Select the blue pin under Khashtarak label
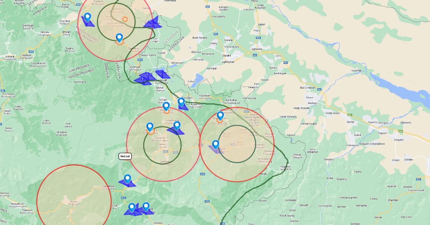The width and height of the screenshot is (430, 225). point(177,126)
